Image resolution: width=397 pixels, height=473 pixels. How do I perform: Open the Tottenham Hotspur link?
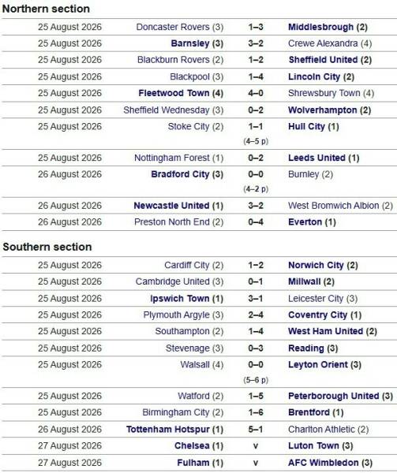[168, 430]
